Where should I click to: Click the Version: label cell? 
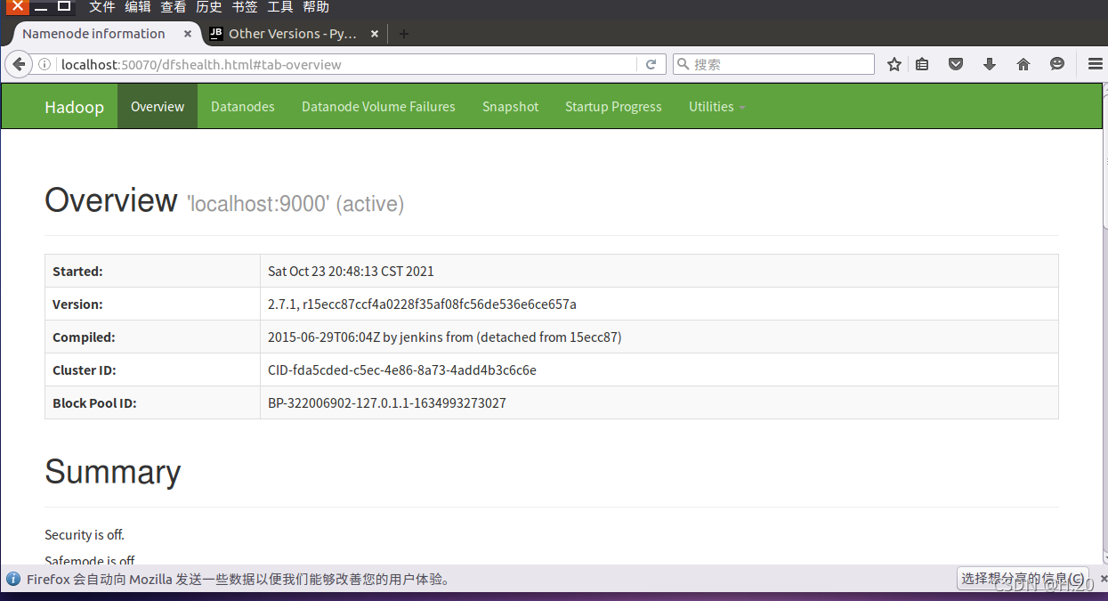point(152,304)
